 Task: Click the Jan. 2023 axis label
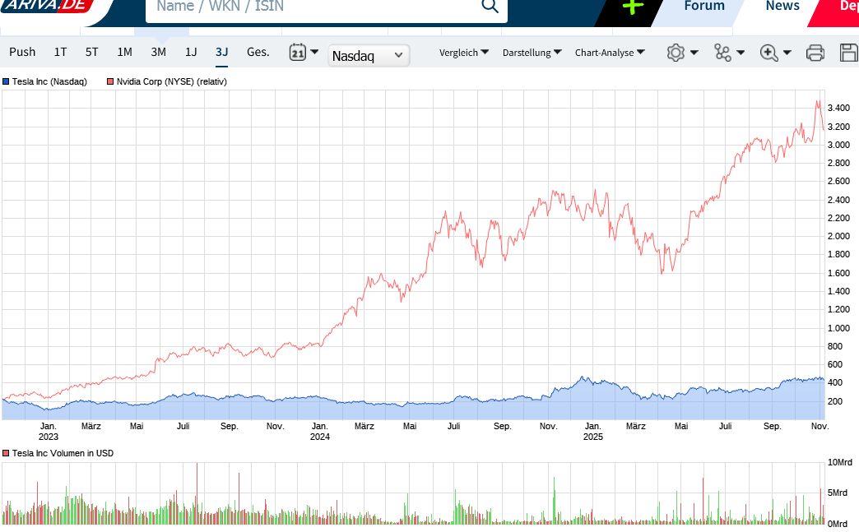[x=49, y=432]
